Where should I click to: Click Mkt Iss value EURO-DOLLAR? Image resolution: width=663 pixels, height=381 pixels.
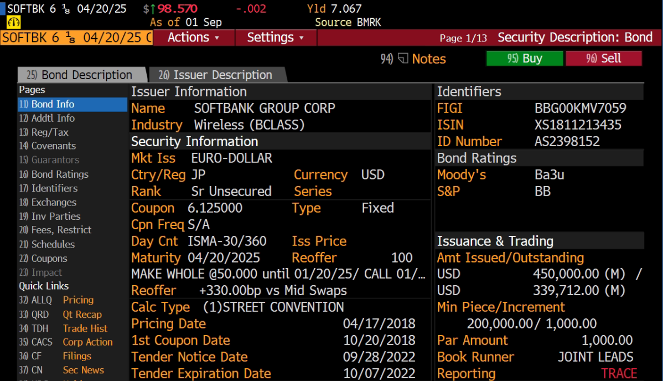pos(232,158)
